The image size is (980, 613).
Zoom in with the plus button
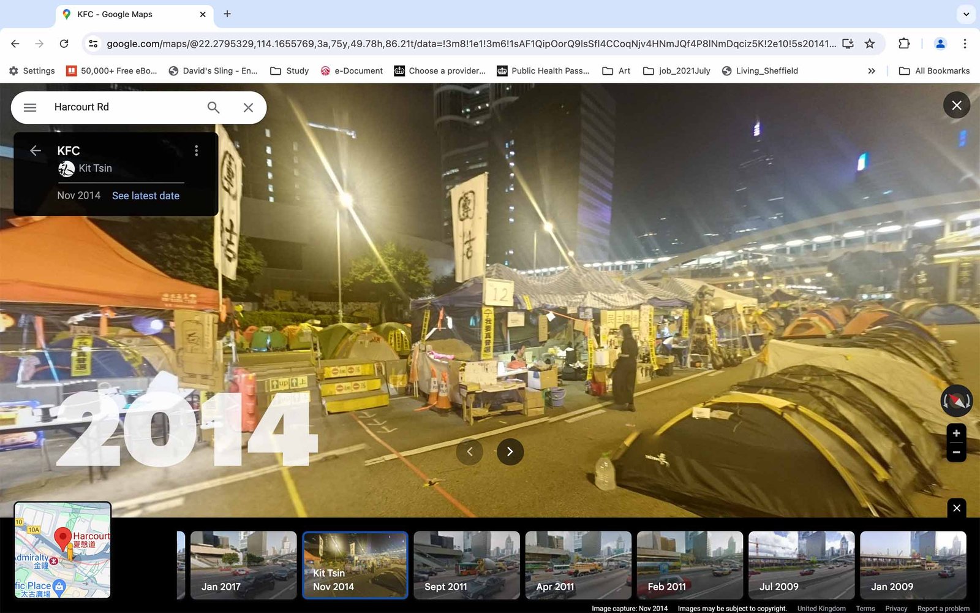pyautogui.click(x=956, y=433)
